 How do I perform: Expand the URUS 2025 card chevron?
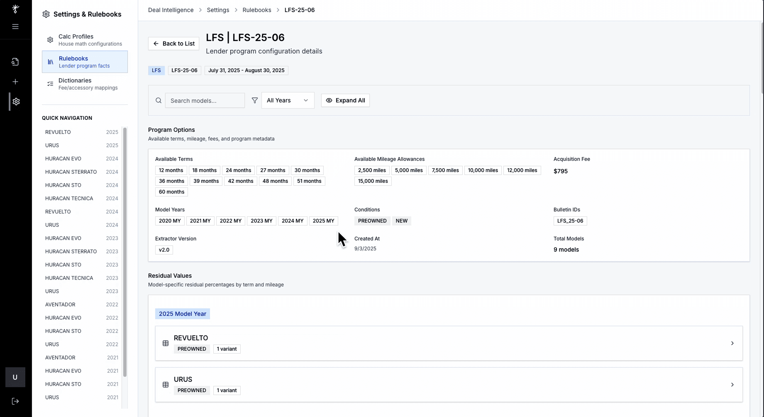[732, 385]
